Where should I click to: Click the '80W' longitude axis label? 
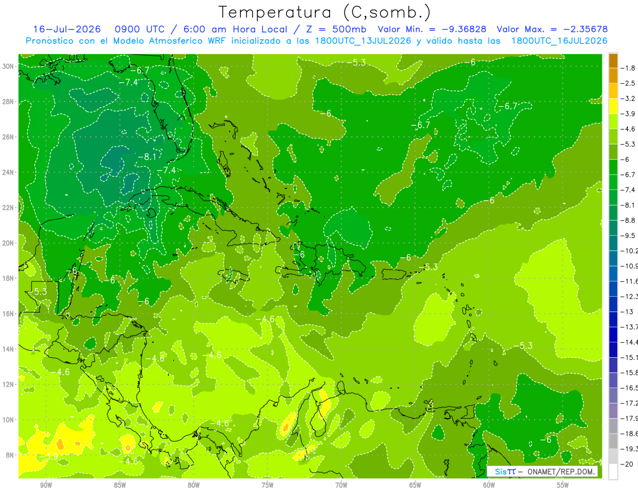[194, 485]
